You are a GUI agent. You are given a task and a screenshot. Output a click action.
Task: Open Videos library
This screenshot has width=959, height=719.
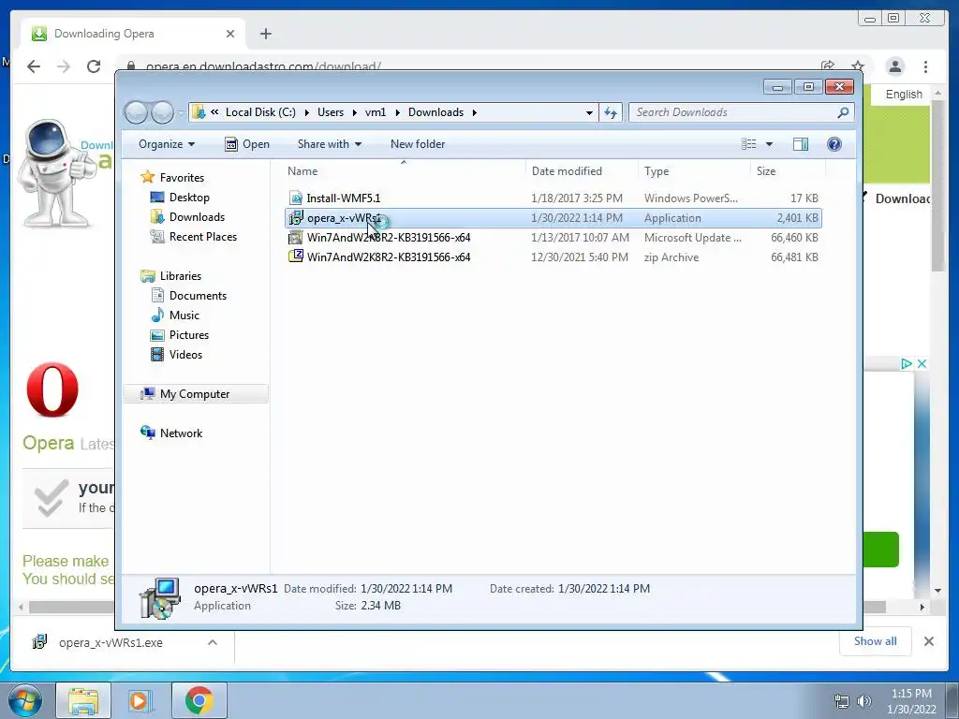coord(185,355)
